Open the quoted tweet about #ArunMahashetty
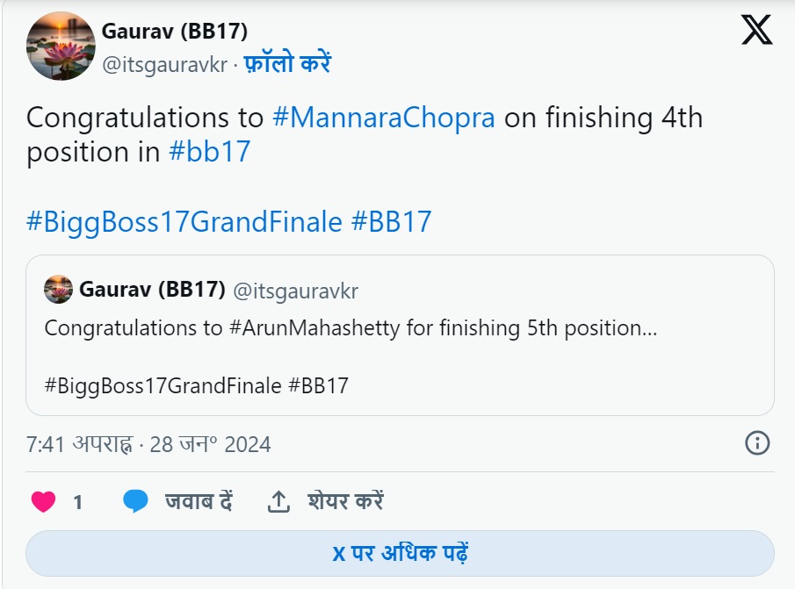This screenshot has height=589, width=795. [x=400, y=351]
